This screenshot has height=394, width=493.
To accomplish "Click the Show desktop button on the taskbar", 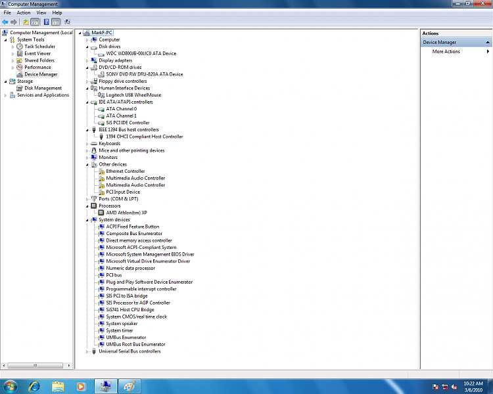I will [490, 387].
